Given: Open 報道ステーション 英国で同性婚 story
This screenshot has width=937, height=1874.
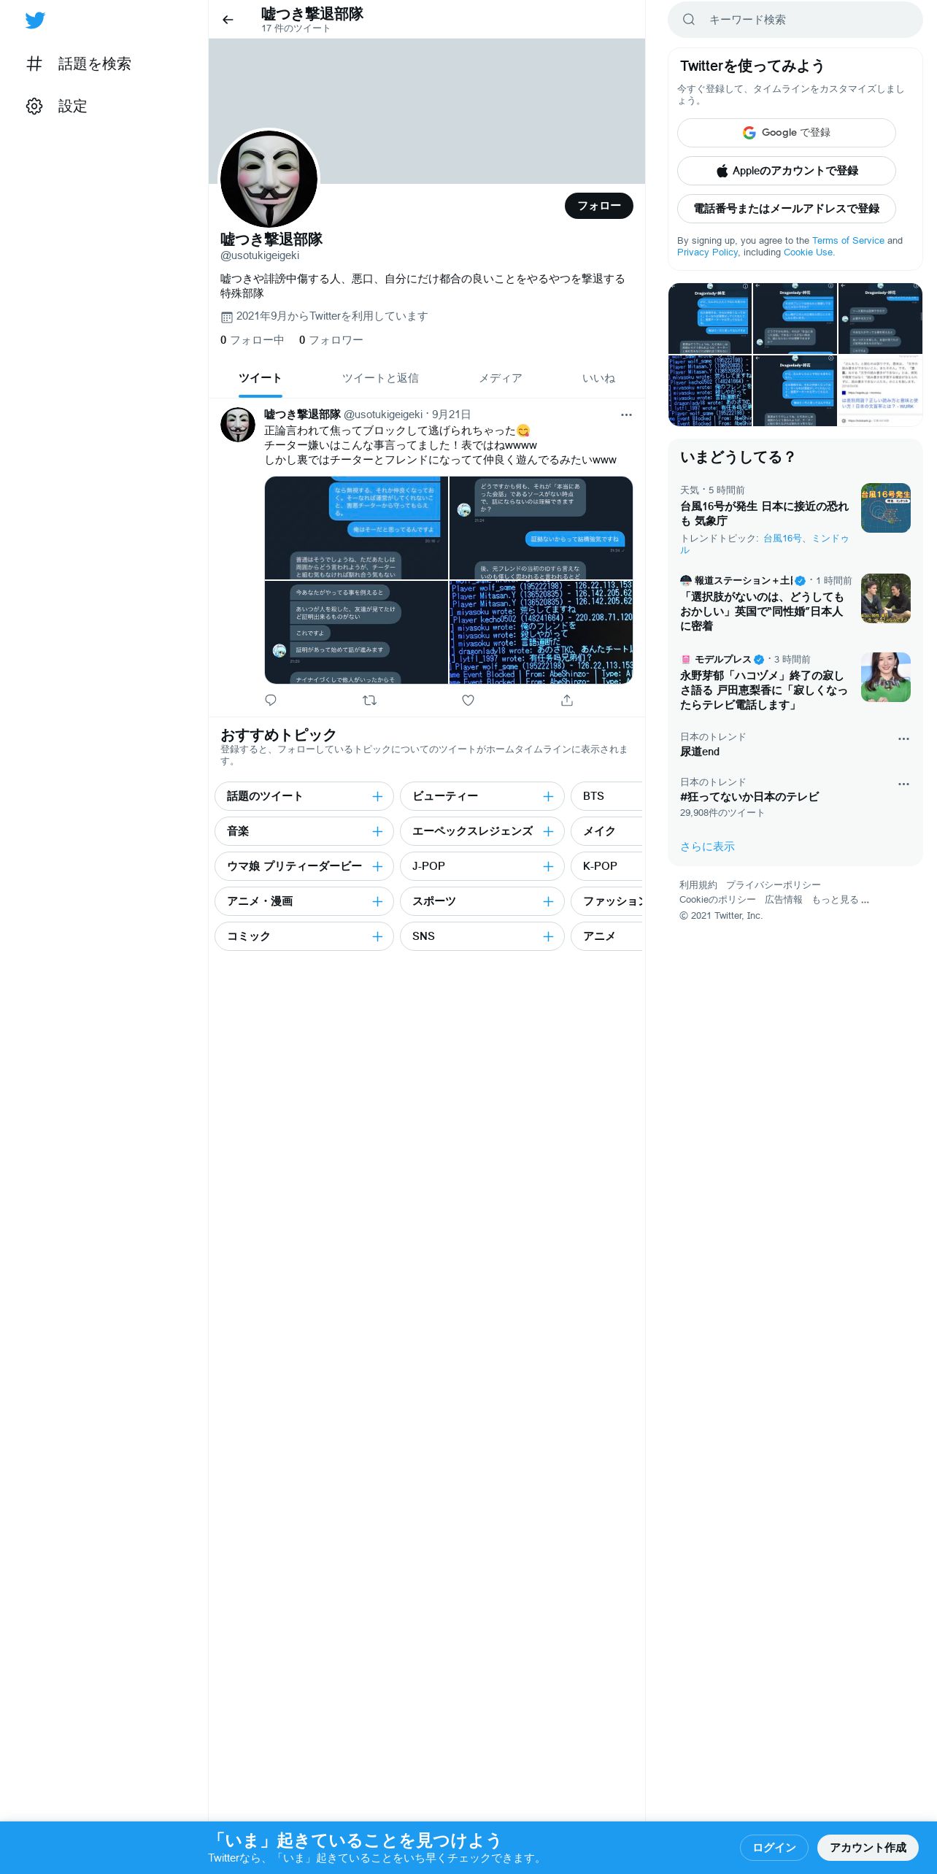Looking at the screenshot, I should [x=762, y=612].
